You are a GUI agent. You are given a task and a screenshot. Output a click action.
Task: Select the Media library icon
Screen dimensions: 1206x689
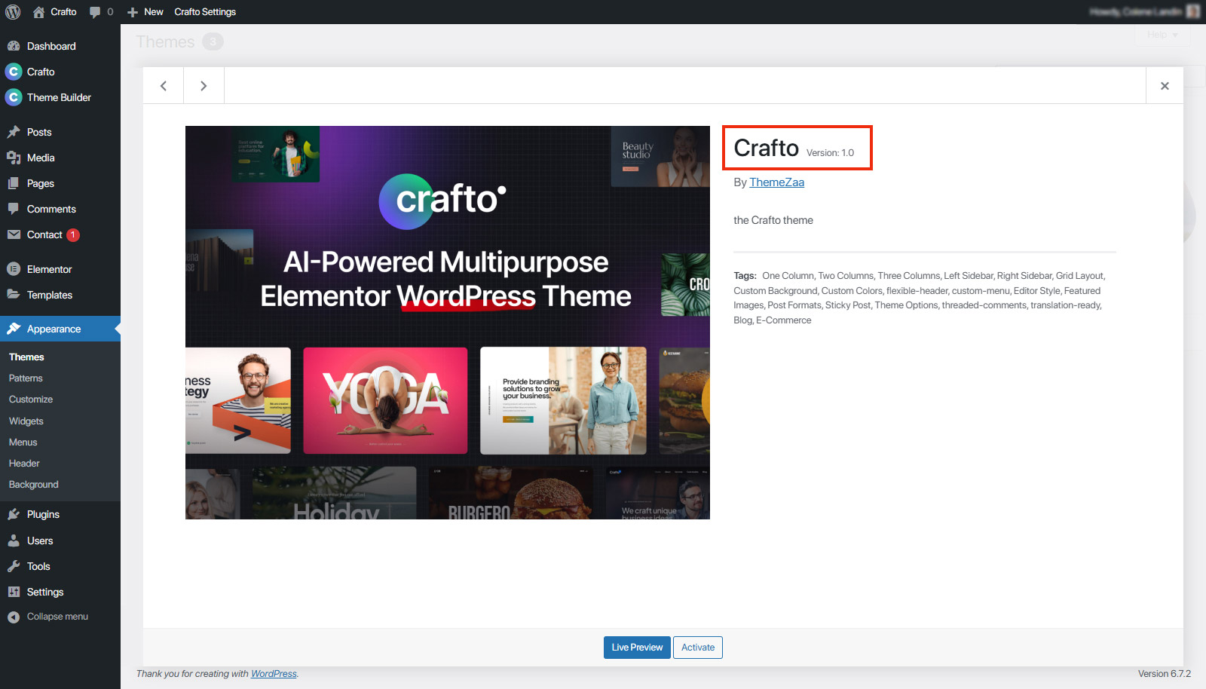point(15,158)
